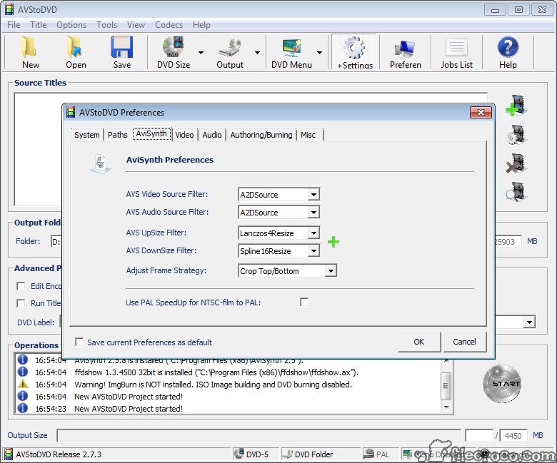This screenshot has width=557, height=463.
Task: Expand the DVD Size toolbar arrow
Action: click(x=201, y=53)
